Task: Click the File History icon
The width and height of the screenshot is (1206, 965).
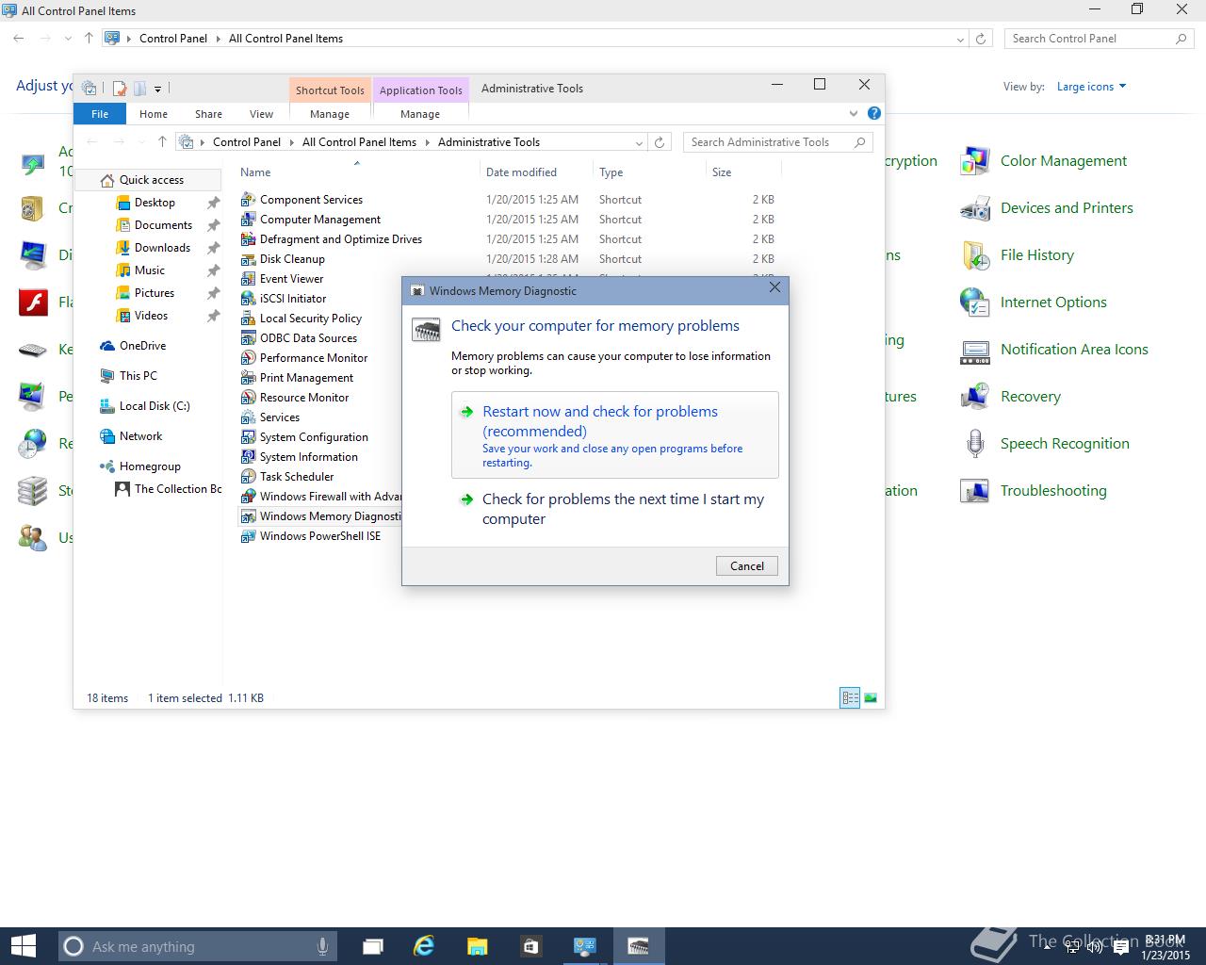Action: pos(974,255)
